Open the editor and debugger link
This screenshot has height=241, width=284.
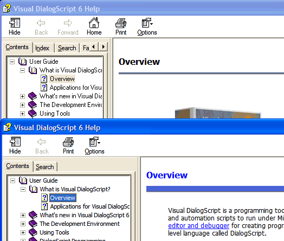[x=198, y=226]
